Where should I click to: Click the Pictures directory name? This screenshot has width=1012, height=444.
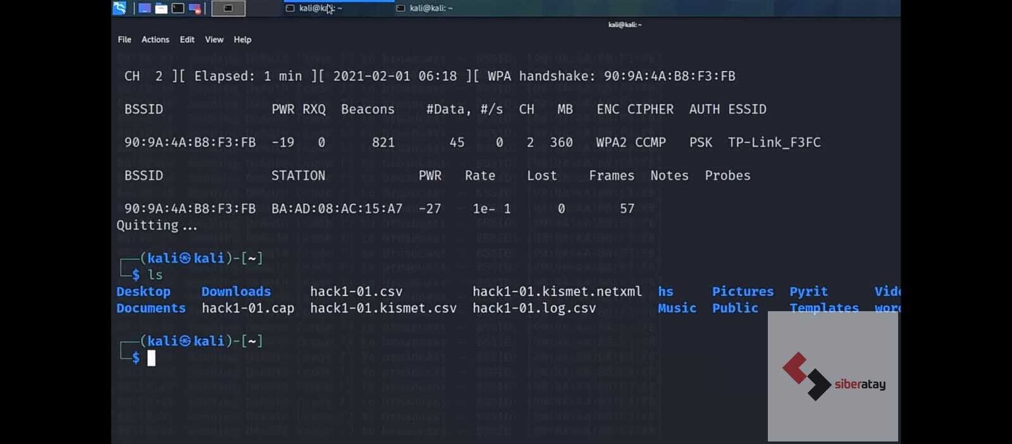[743, 292]
